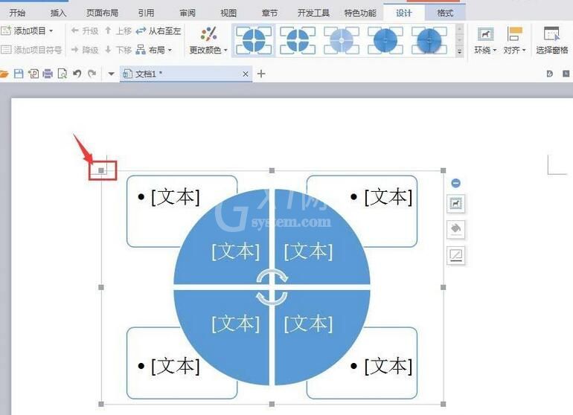Click the layout options icon beside diagram
Screen dimensions: 573x415
[x=455, y=204]
